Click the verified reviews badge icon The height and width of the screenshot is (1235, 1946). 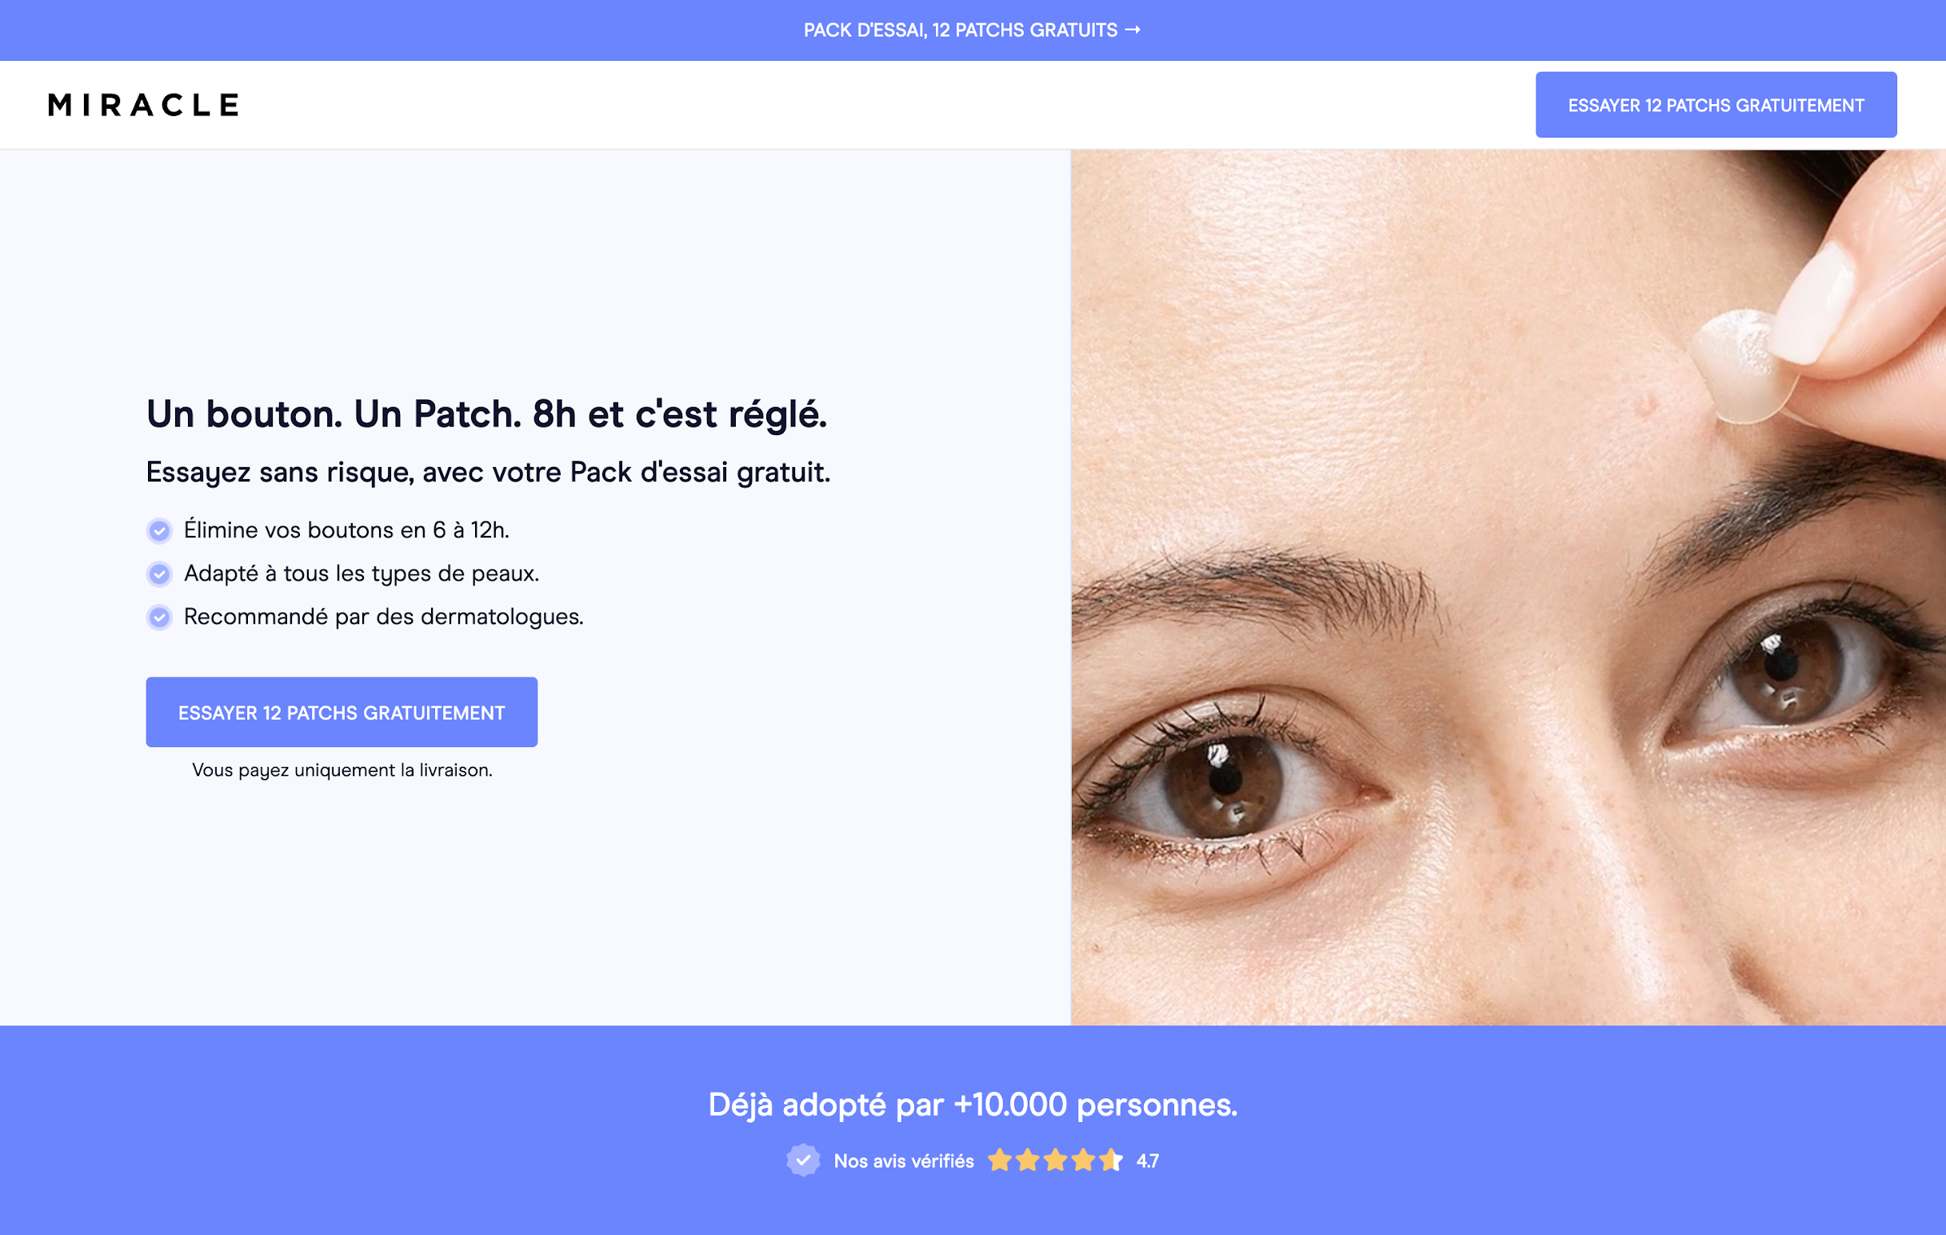(x=803, y=1161)
